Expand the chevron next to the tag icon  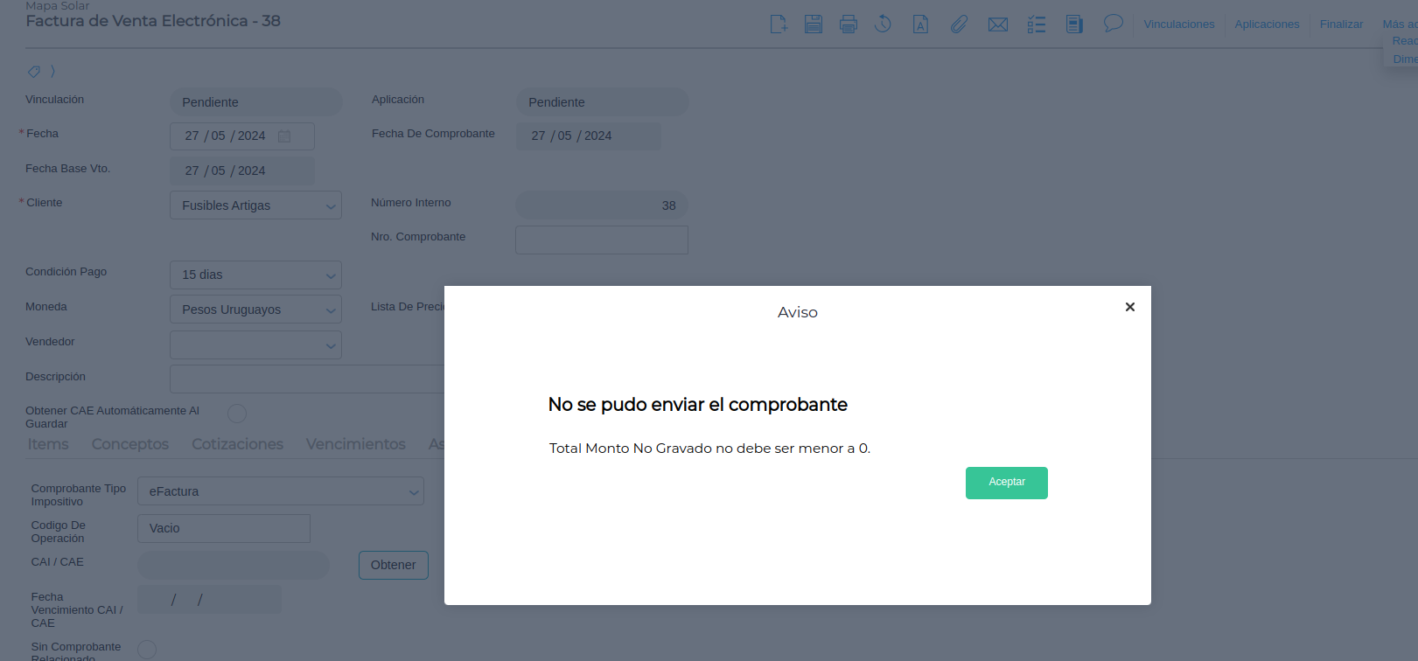point(52,72)
